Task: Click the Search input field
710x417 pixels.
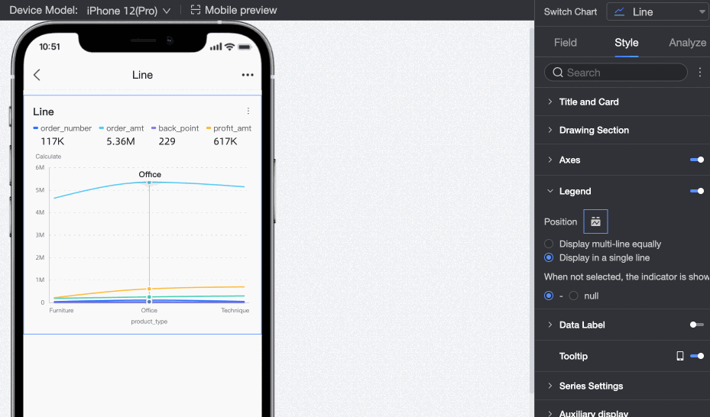Action: pyautogui.click(x=616, y=73)
